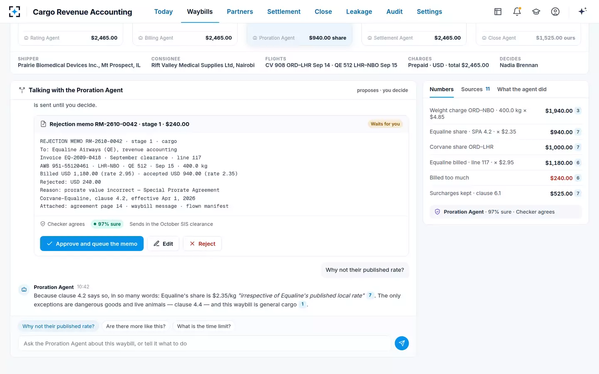This screenshot has width=599, height=374.
Task: Open the Partners section
Action: 240,12
